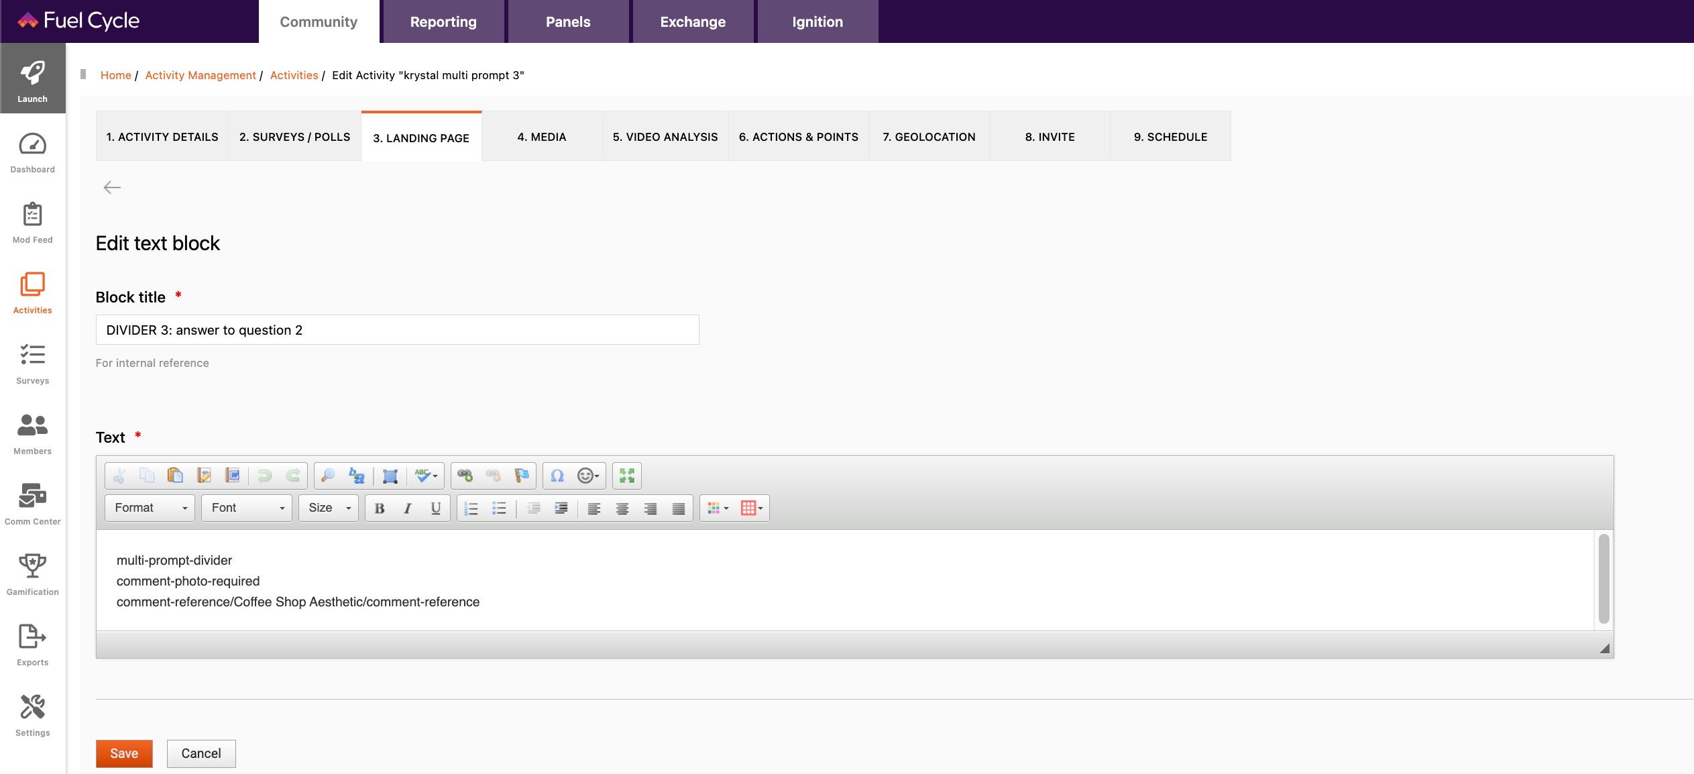Toggle italic formatting

[408, 508]
